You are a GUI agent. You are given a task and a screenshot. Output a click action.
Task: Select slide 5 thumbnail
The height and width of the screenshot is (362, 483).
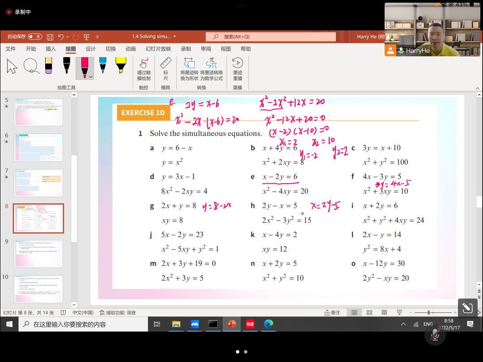point(38,112)
